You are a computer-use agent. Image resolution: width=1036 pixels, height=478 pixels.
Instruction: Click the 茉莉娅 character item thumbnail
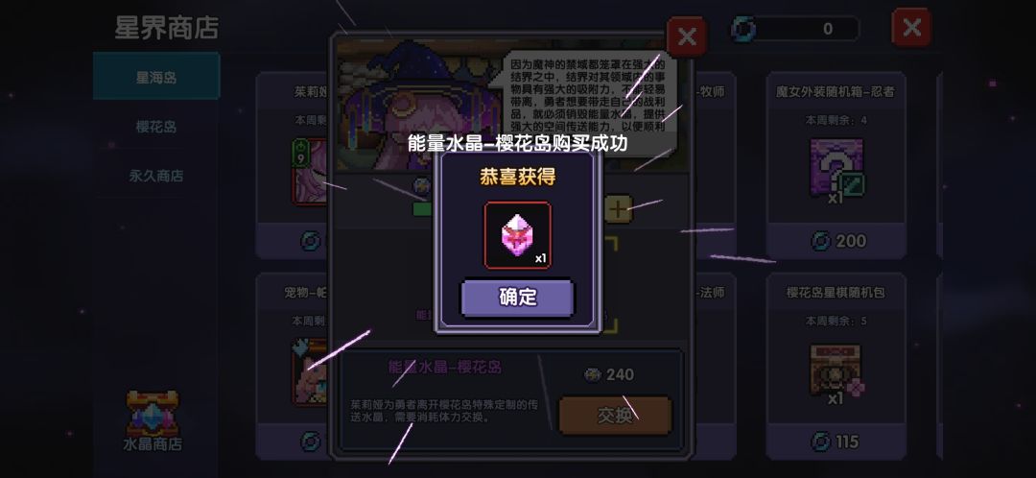pos(309,171)
